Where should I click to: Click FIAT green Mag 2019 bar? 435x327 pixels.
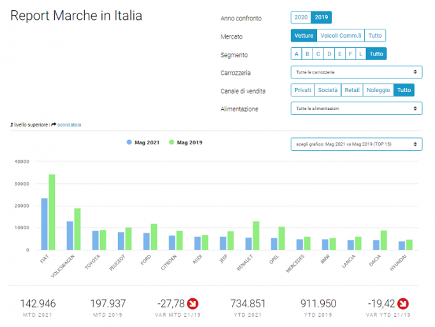pos(52,212)
